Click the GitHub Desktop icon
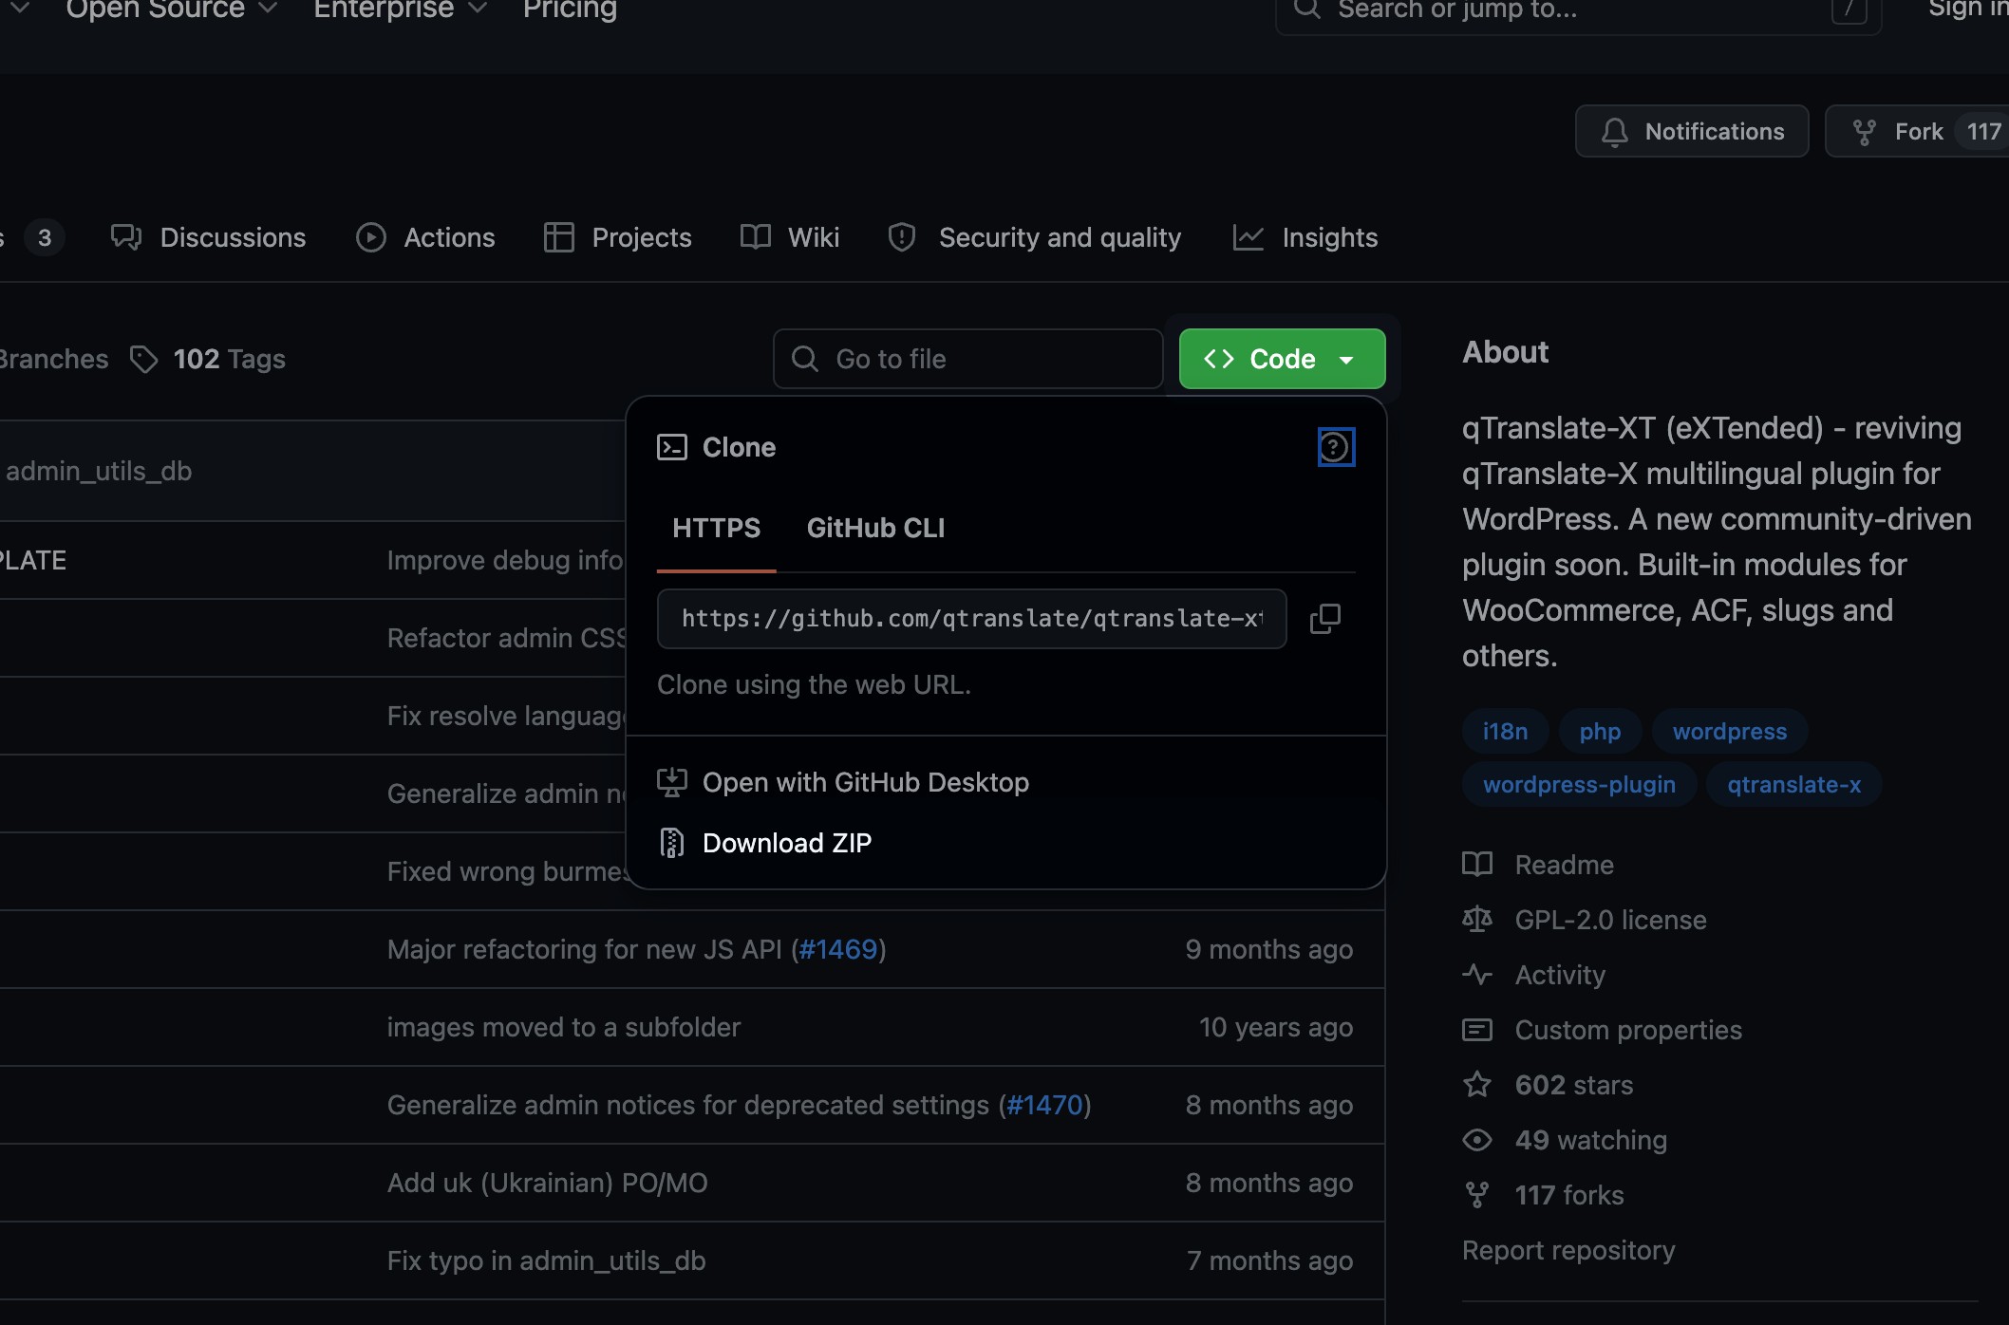Screen dimensions: 2009x1325 tap(672, 782)
